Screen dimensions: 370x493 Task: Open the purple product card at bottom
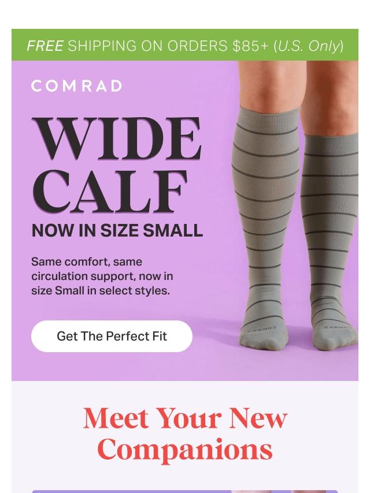click(x=185, y=491)
